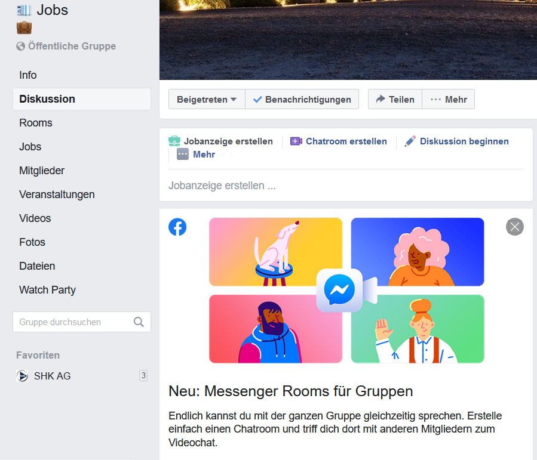Click the Öffentliche Gruppe label
Screen dimensions: 537x460
point(72,46)
